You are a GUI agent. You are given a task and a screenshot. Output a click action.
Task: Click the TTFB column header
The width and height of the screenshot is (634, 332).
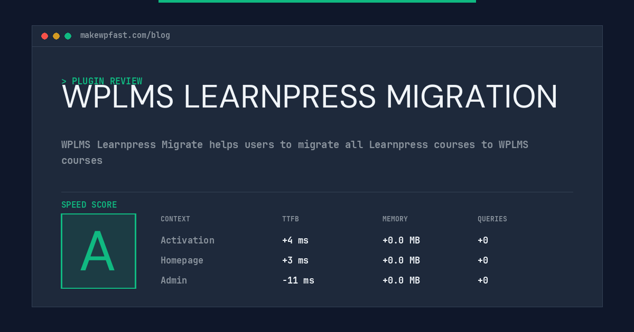291,219
